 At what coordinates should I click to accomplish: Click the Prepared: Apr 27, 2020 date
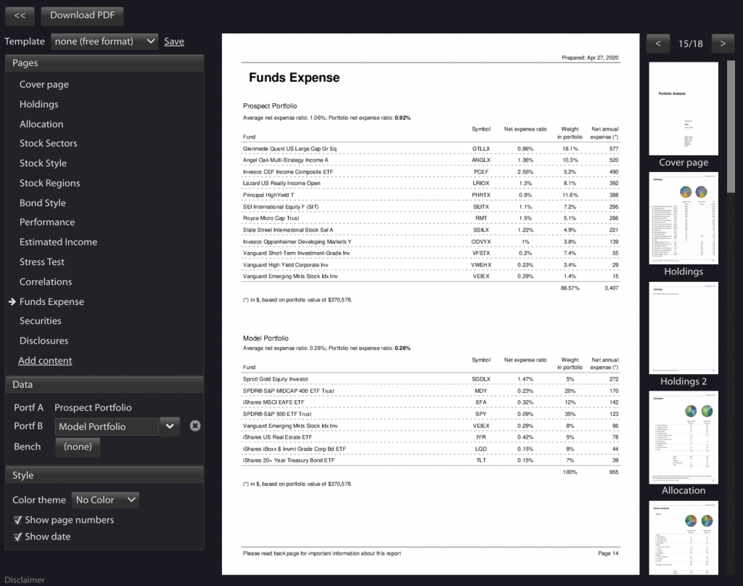pyautogui.click(x=590, y=58)
